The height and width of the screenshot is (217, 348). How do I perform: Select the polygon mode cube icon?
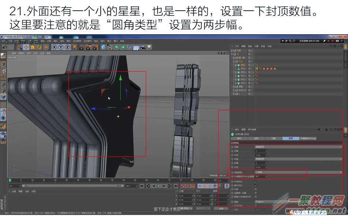[3, 97]
